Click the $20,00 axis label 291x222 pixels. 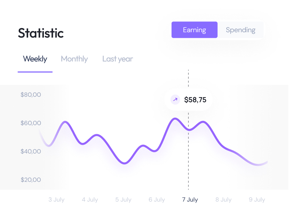[31, 180]
